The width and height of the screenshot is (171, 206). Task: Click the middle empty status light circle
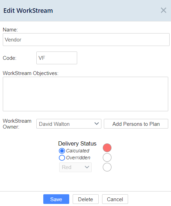point(107,157)
